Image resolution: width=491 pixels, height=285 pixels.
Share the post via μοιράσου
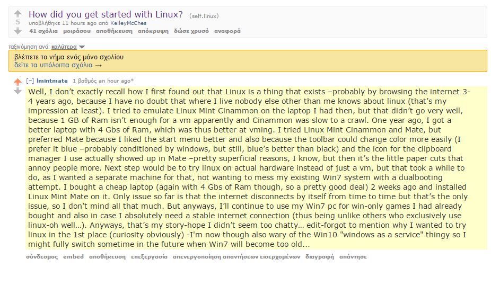[77, 31]
